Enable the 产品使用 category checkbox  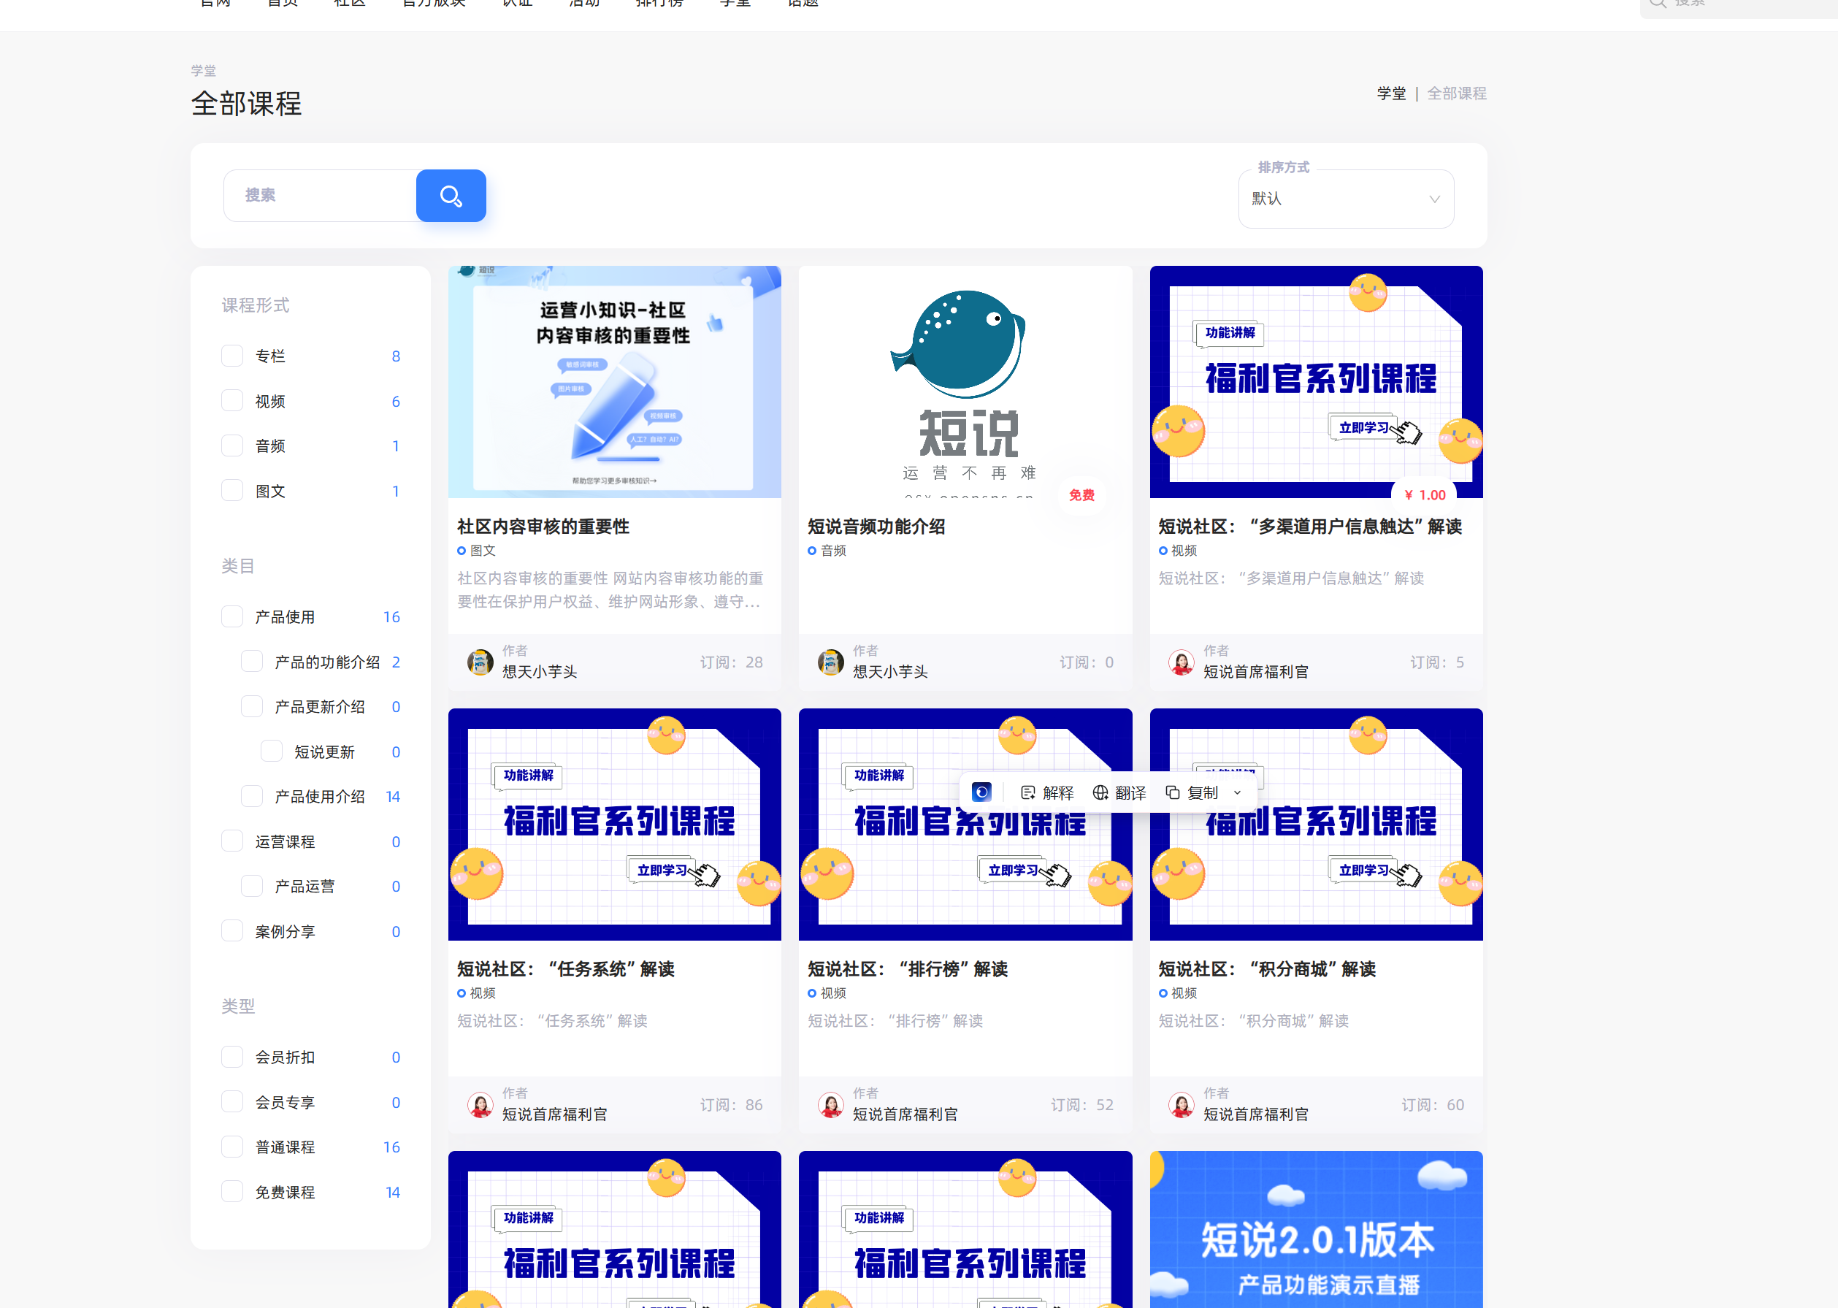(x=232, y=617)
